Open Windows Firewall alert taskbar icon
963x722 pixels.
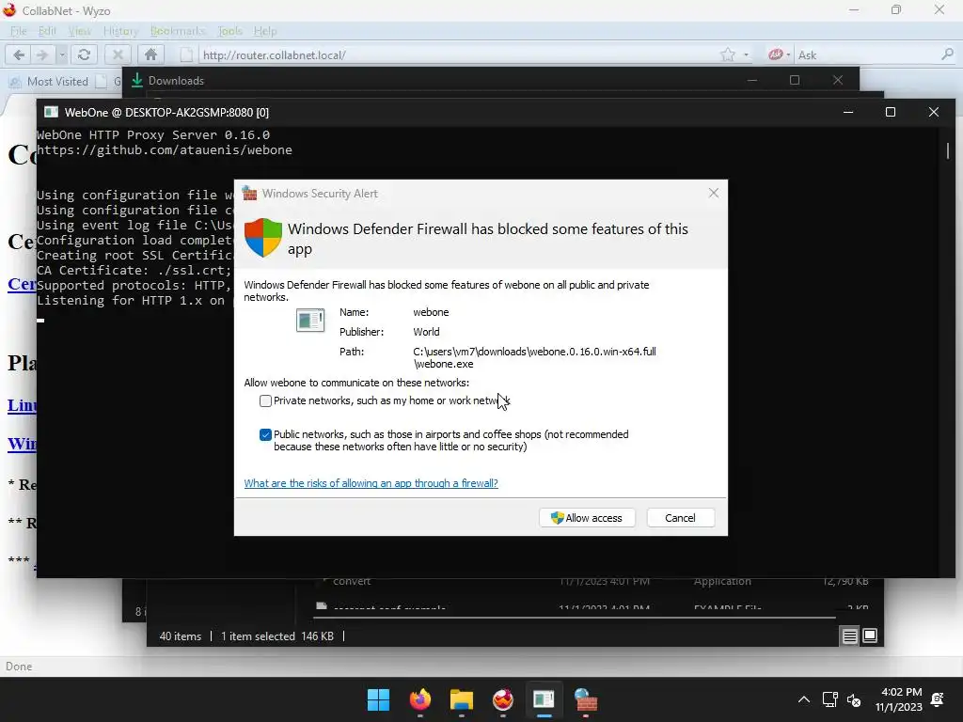point(585,699)
